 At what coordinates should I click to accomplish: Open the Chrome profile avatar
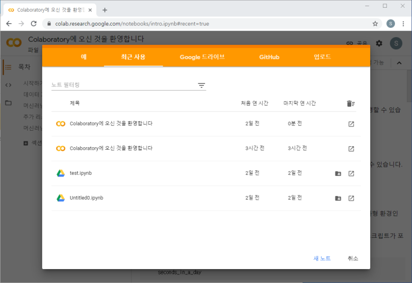point(391,24)
